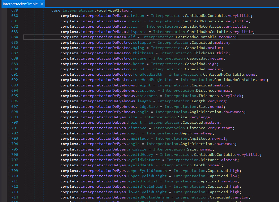Click 'upperEyelidSmooth' property name
This screenshot has height=202, width=279.
pos(147,171)
